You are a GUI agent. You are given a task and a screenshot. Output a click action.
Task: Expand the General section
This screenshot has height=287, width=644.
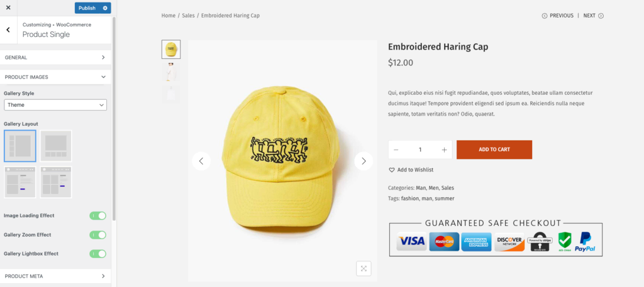tap(55, 57)
